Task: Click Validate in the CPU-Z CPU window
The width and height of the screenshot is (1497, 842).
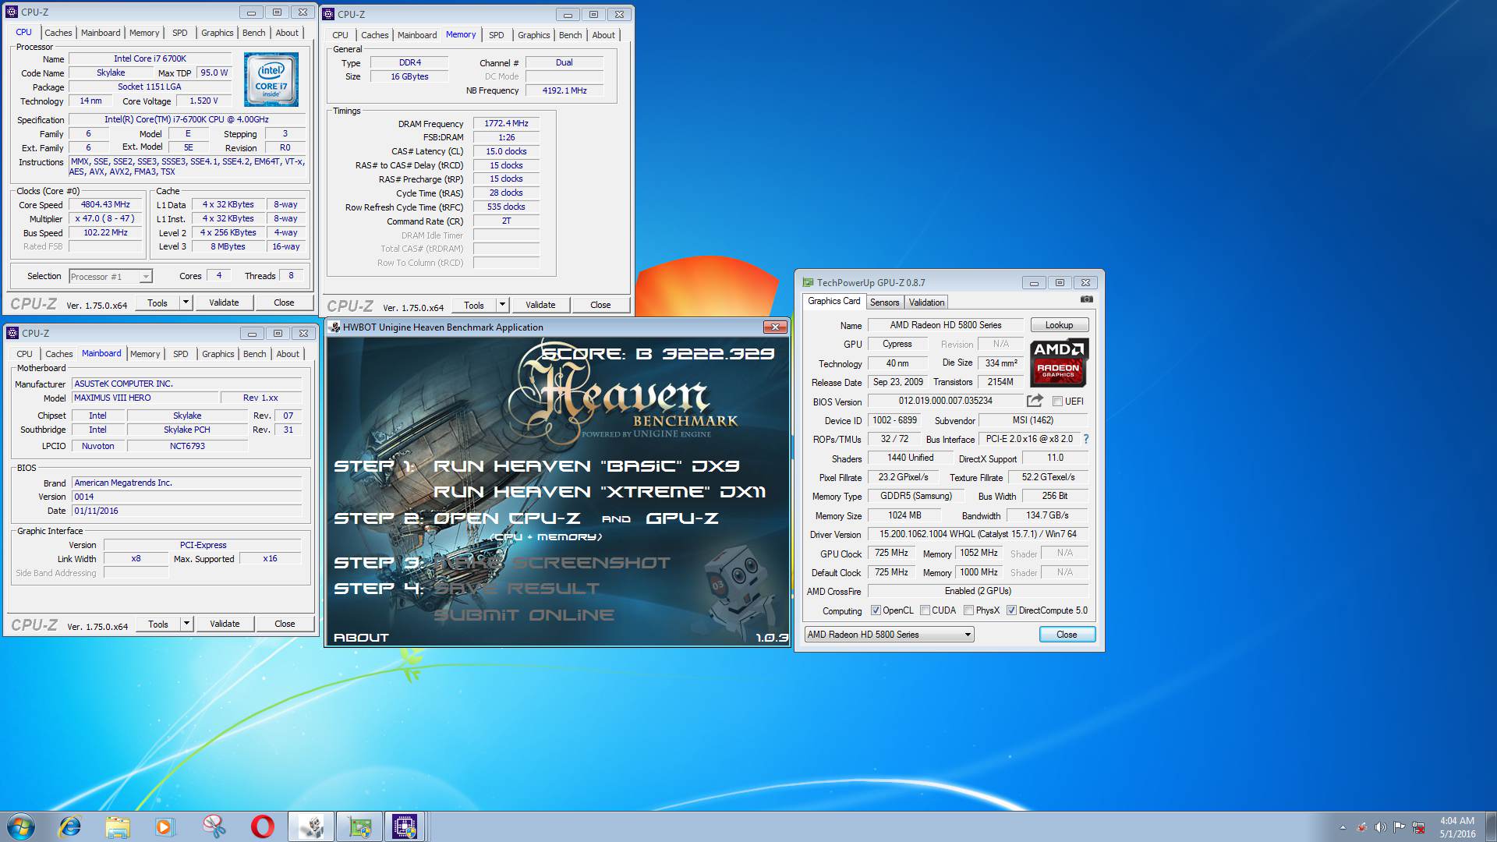Action: [224, 302]
